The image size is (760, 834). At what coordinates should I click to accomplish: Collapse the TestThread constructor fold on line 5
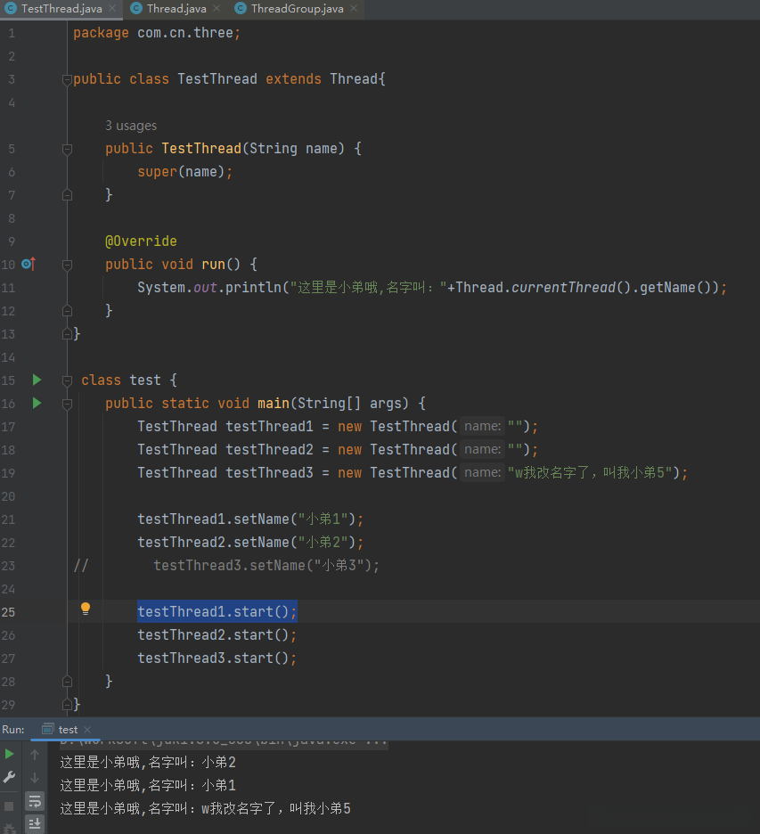pos(67,149)
